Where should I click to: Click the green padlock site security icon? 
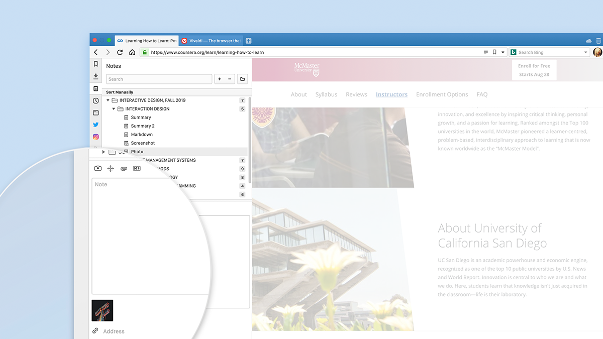[x=145, y=52]
